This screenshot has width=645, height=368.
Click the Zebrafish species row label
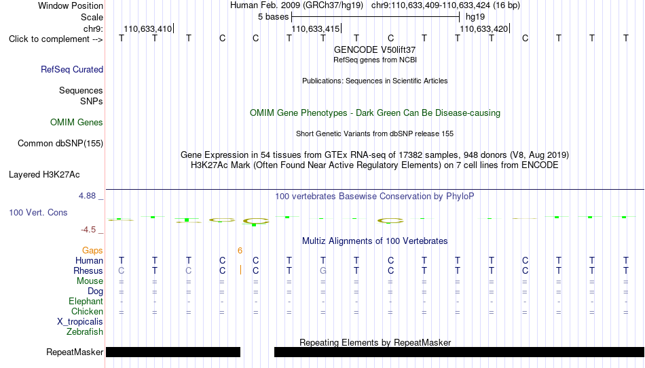coord(85,332)
